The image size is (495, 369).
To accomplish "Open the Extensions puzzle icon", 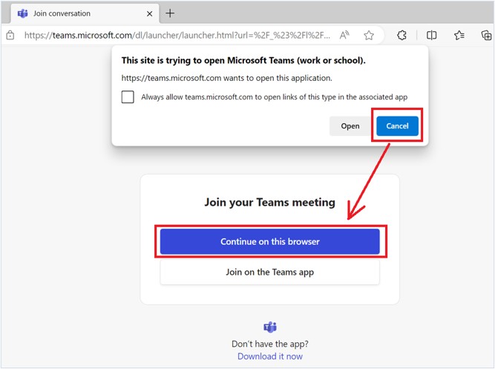I will coord(402,35).
